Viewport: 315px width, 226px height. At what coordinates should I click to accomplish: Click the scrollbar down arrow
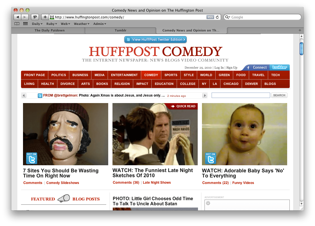(x=301, y=204)
